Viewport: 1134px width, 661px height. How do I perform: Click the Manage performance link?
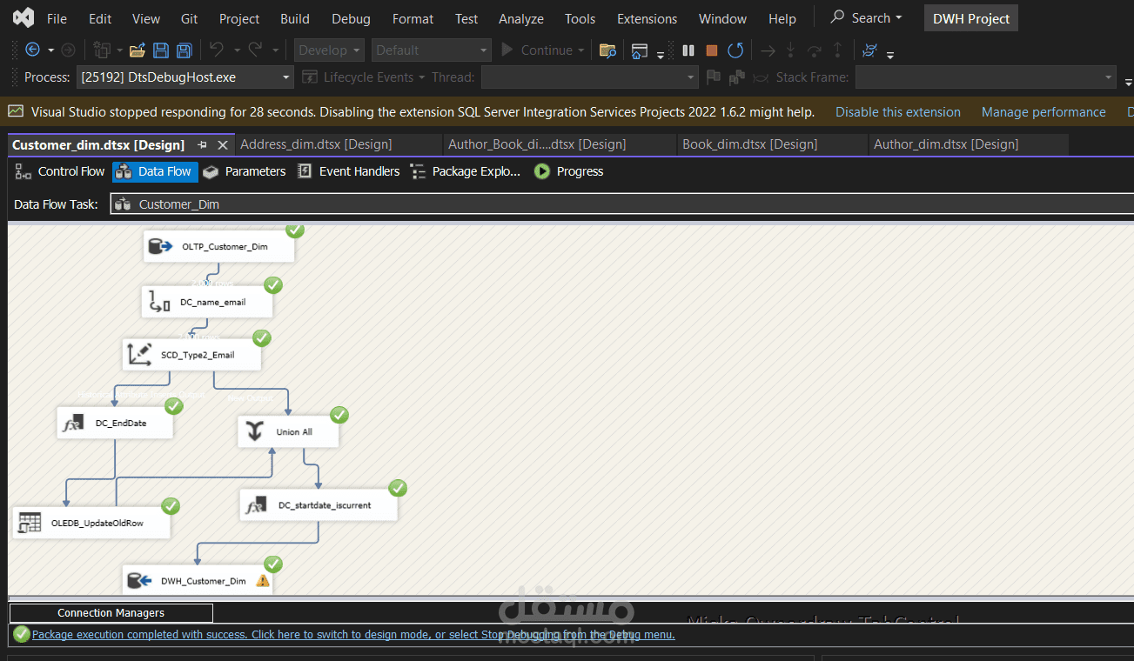[x=1043, y=112]
